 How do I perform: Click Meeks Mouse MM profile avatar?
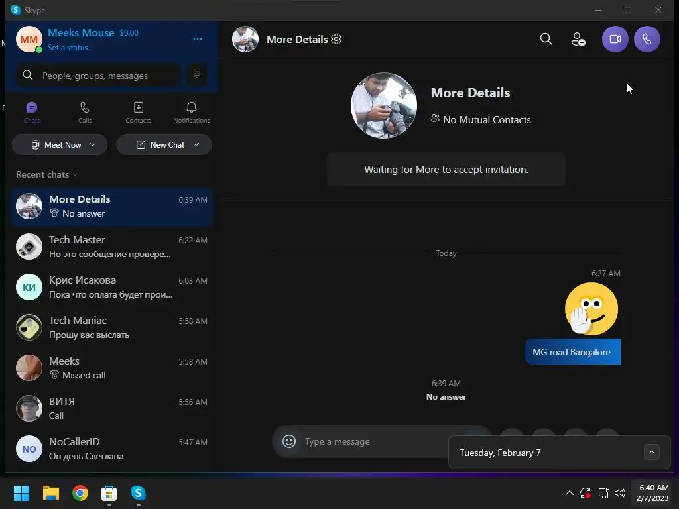point(29,39)
